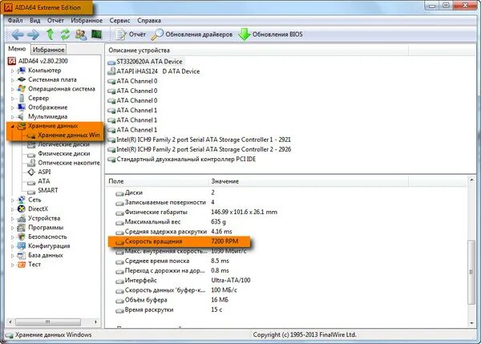The height and width of the screenshot is (344, 481).
Task: Select the Скорость вращения row
Action: 179,241
